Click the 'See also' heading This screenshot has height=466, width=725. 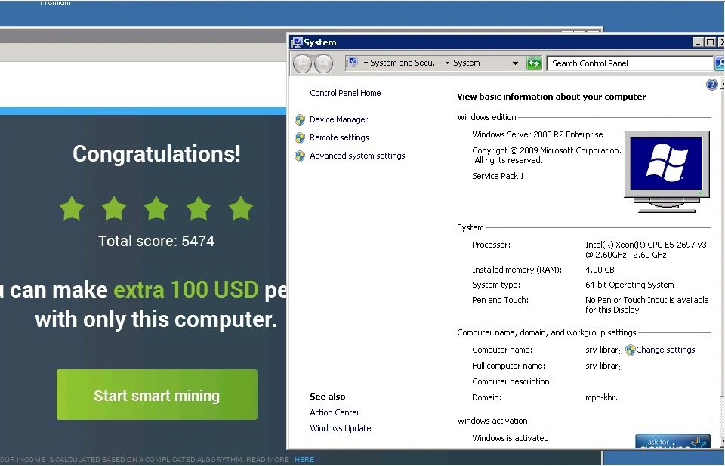(327, 397)
